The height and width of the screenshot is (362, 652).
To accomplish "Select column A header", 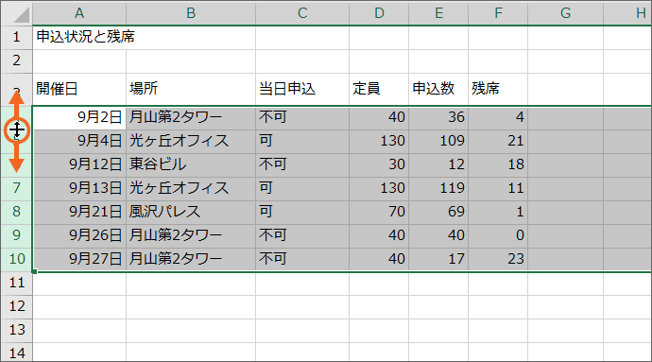I will pos(79,13).
